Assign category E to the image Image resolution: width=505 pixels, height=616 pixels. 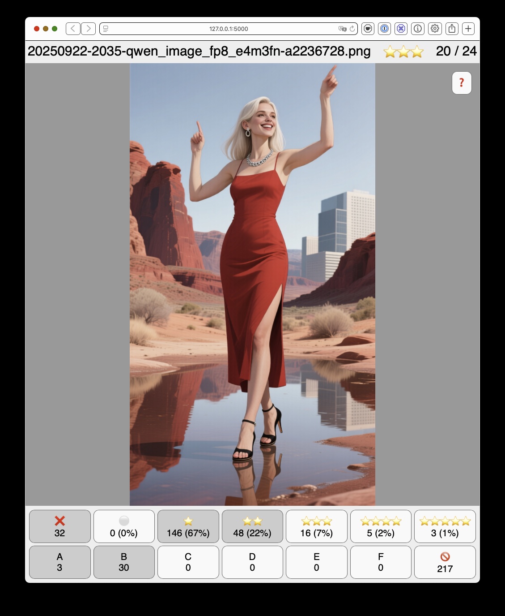(x=317, y=562)
